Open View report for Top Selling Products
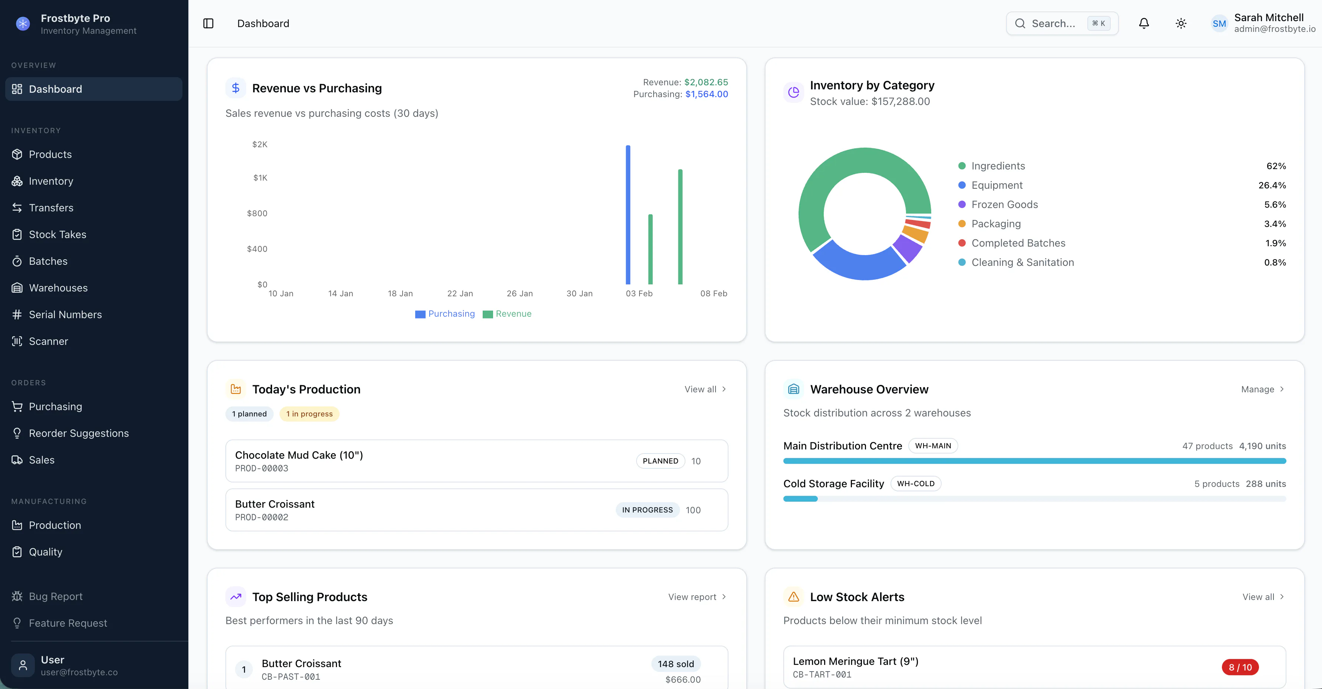The height and width of the screenshot is (689, 1322). 697,597
